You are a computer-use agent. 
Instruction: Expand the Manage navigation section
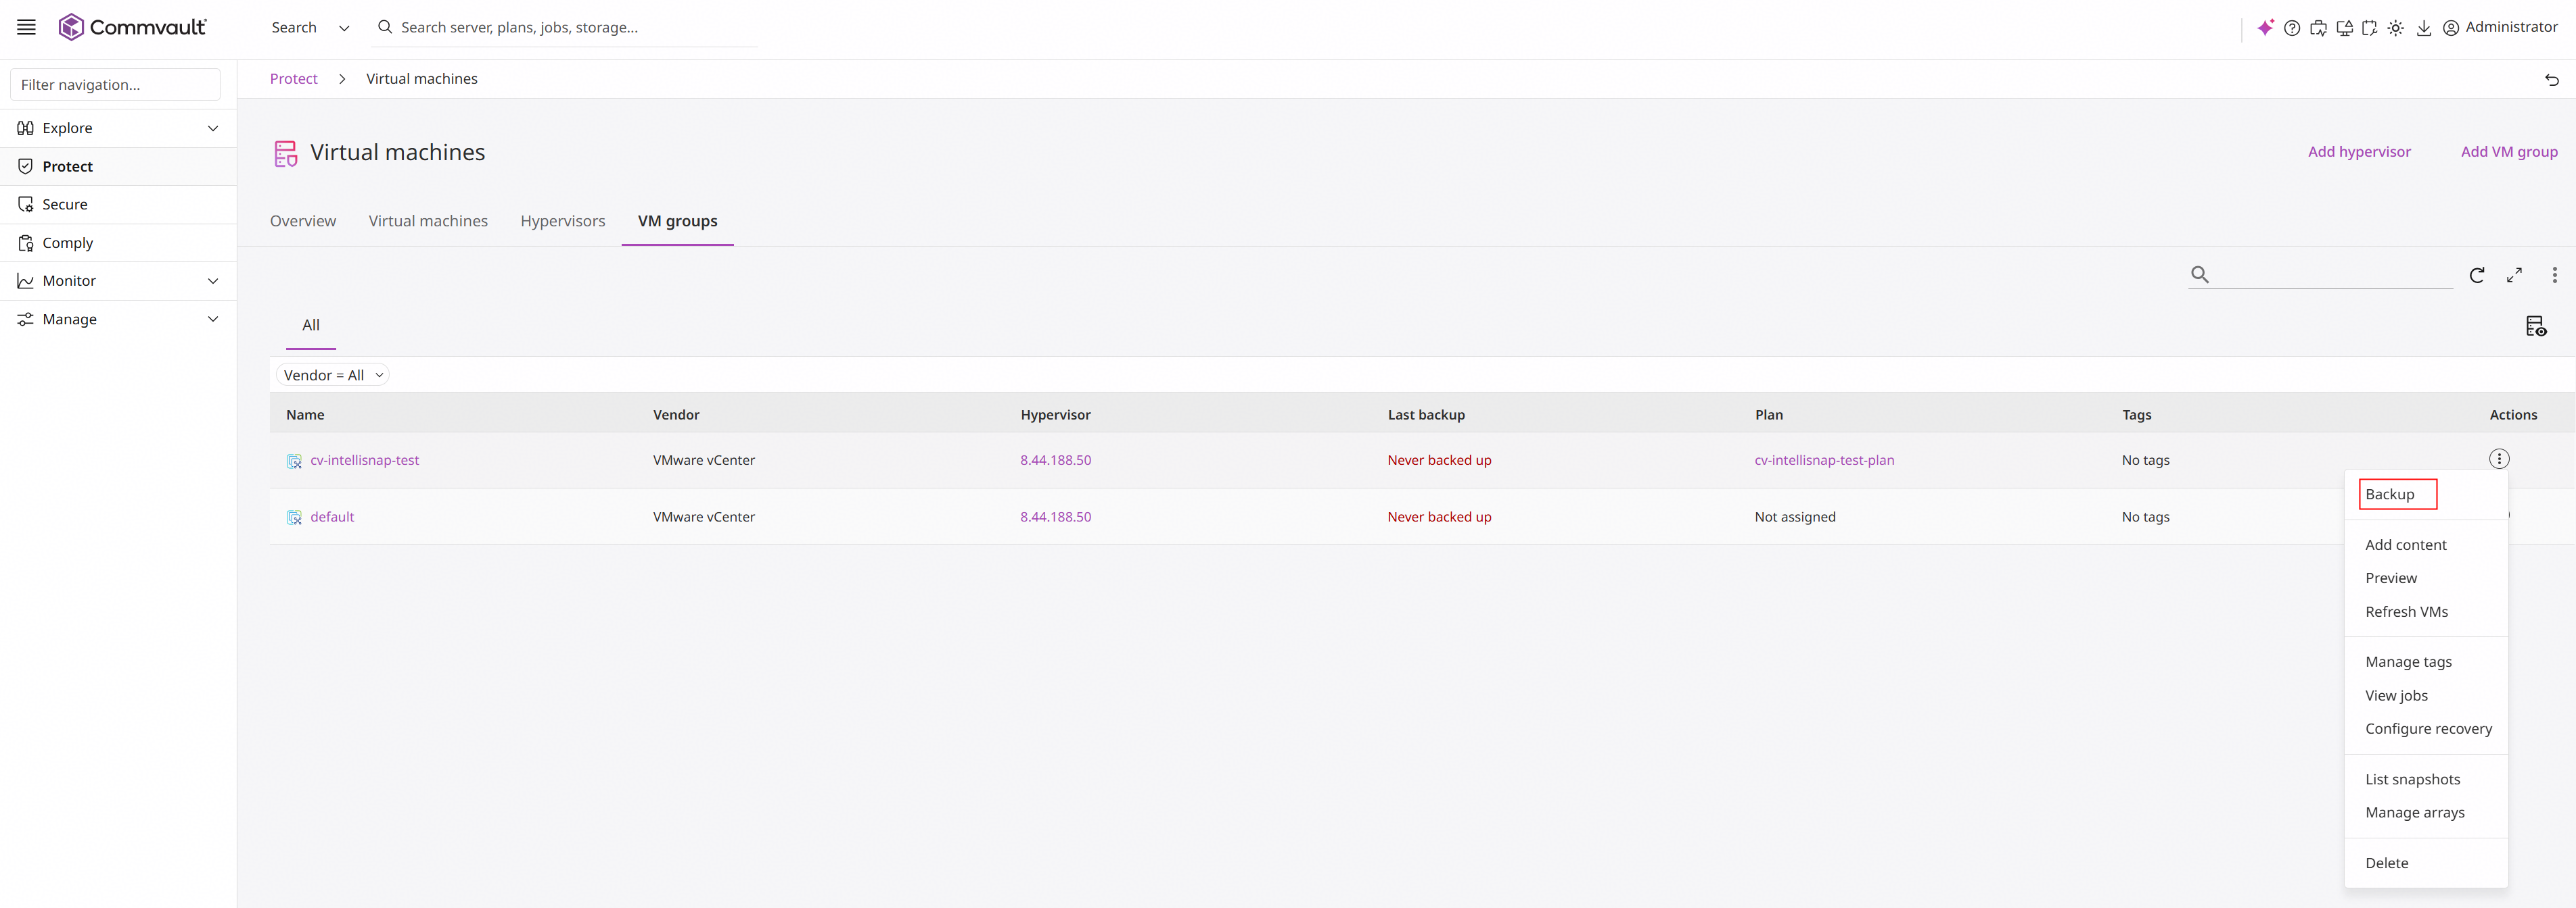pos(213,320)
